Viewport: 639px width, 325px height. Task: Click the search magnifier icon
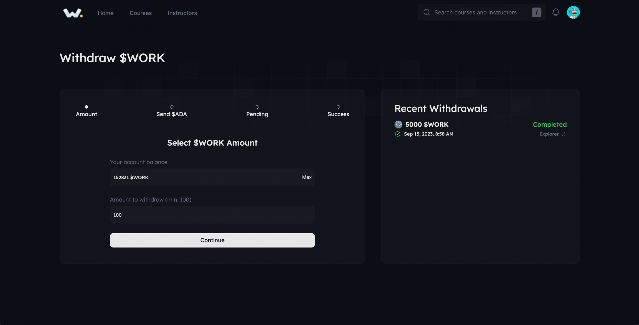tap(427, 12)
